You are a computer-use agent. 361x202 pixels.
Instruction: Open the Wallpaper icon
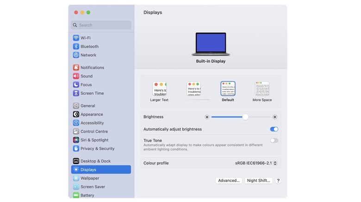(x=76, y=178)
